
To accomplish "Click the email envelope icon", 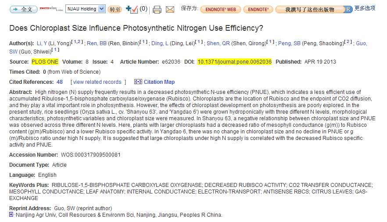I will tap(170, 9).
